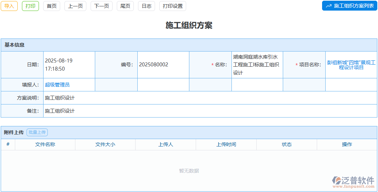This screenshot has width=378, height=192.
Task: Click the 备注 field label
Action: pyautogui.click(x=33, y=111)
